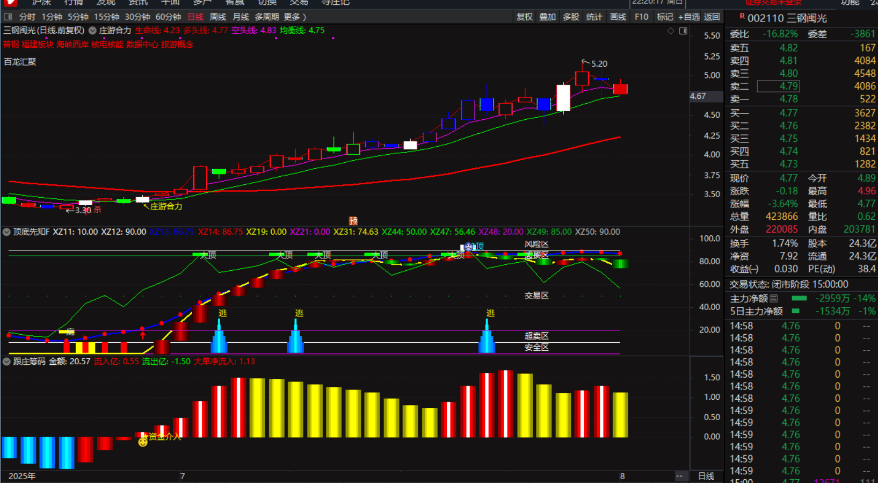Open the 顶底先知F indicator dropdown
The width and height of the screenshot is (878, 483).
coord(6,232)
